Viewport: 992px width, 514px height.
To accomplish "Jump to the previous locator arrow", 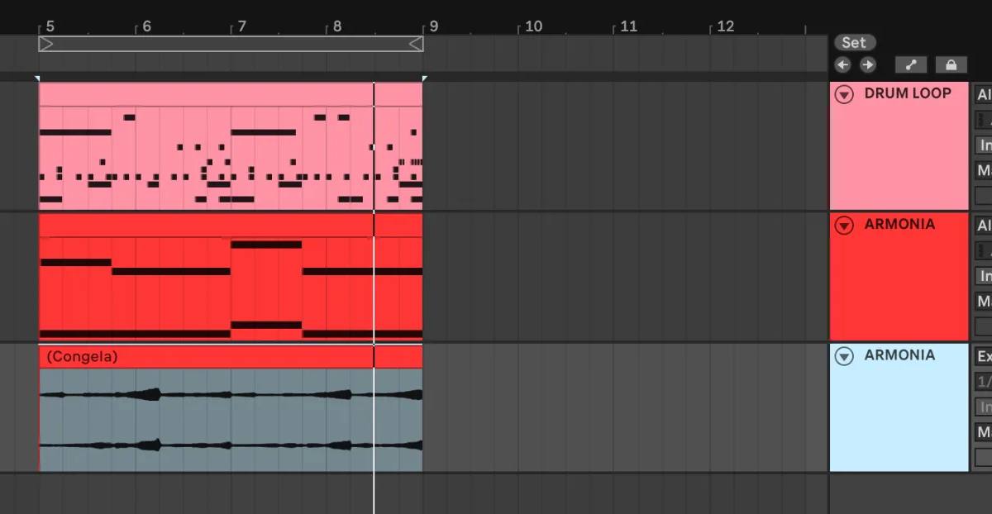I will (x=842, y=64).
